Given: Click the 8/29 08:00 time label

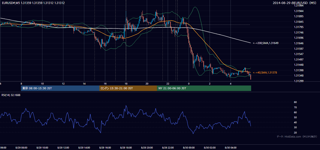Looking at the screenshot, I should tap(21, 148).
